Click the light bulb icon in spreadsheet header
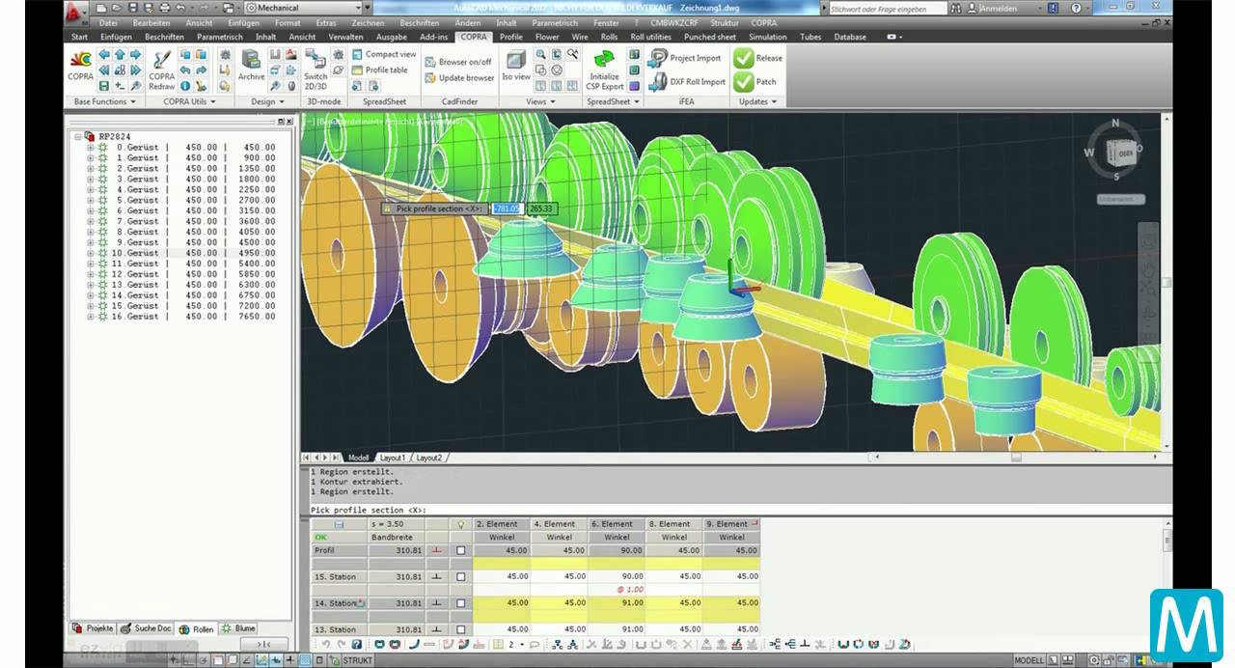 (x=460, y=524)
